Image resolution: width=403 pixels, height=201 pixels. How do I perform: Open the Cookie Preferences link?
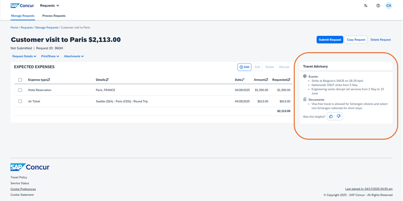click(x=23, y=189)
